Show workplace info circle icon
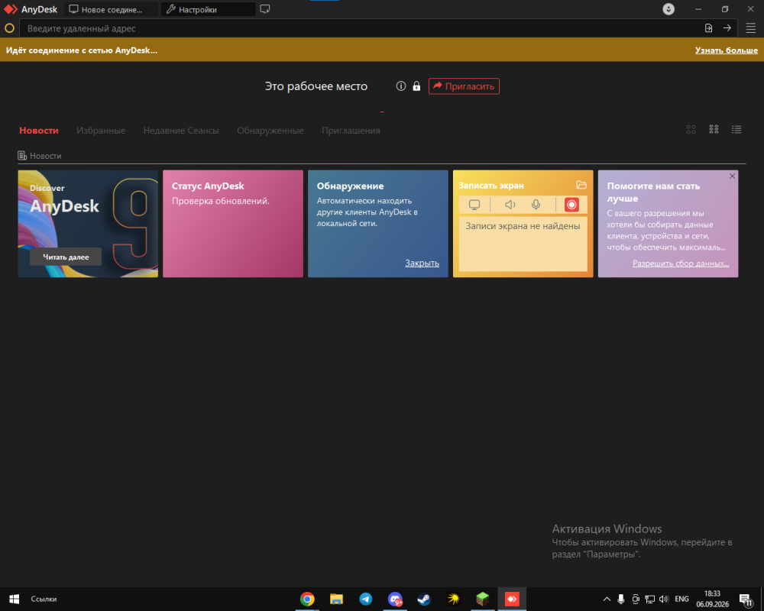This screenshot has height=611, width=764. tap(401, 86)
